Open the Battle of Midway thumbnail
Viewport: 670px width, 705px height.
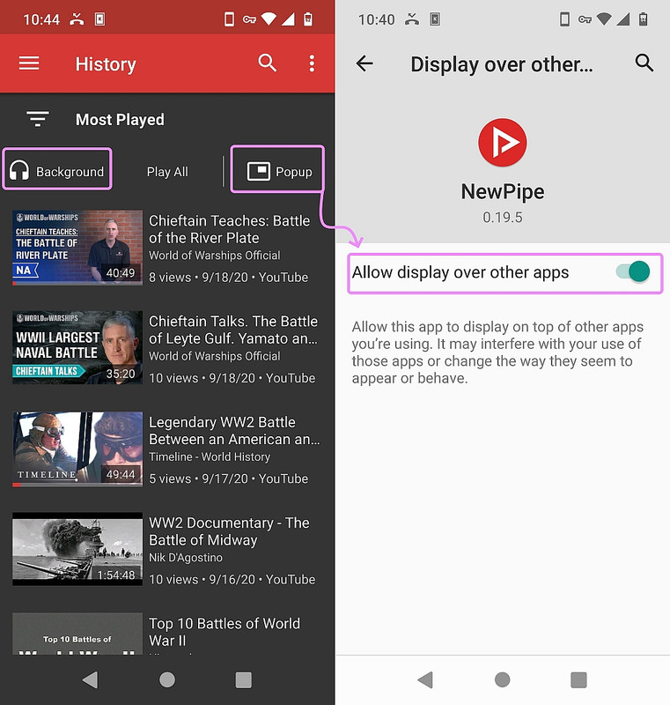(77, 549)
